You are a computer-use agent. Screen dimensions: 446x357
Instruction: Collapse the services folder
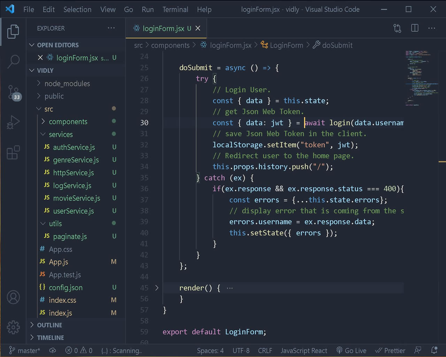(61, 134)
